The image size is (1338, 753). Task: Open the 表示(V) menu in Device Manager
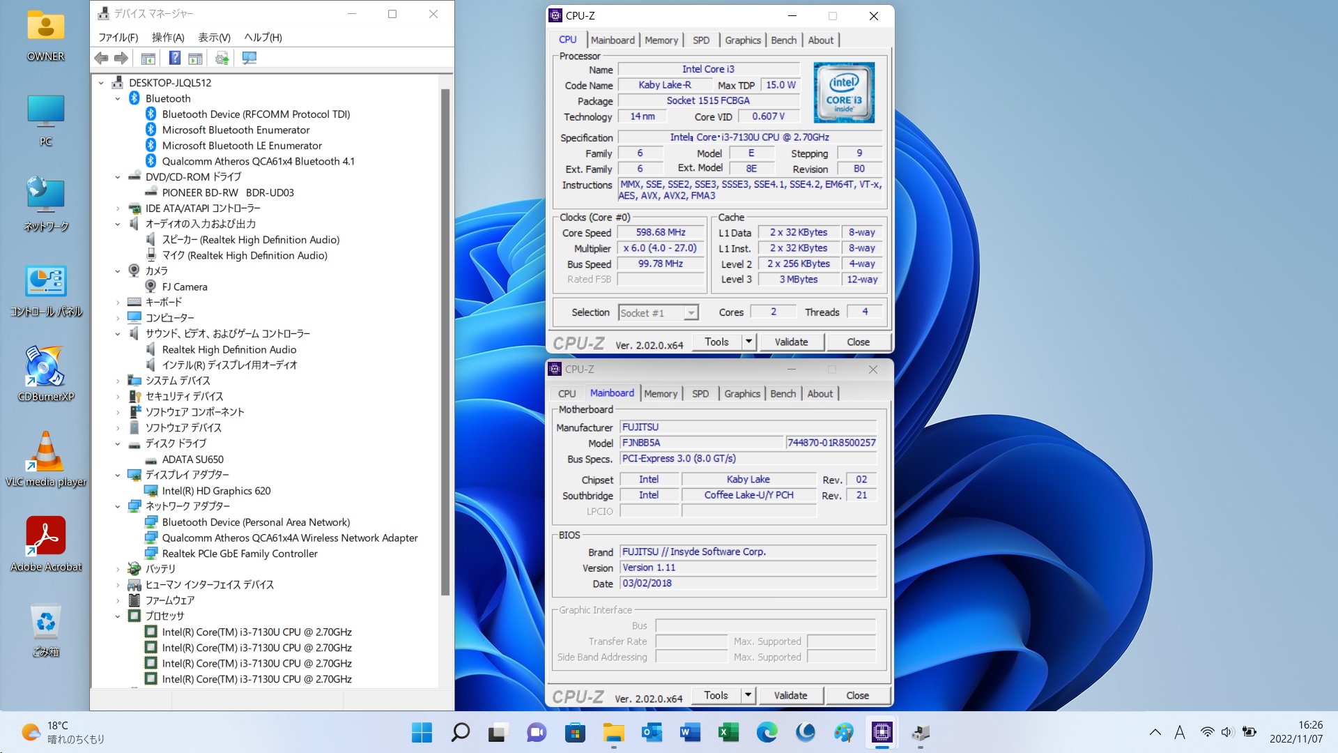tap(214, 38)
